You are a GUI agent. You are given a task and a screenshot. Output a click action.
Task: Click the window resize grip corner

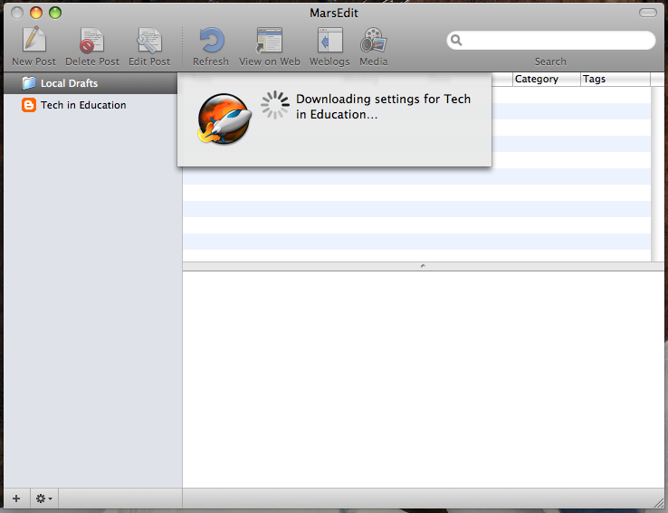click(x=659, y=502)
